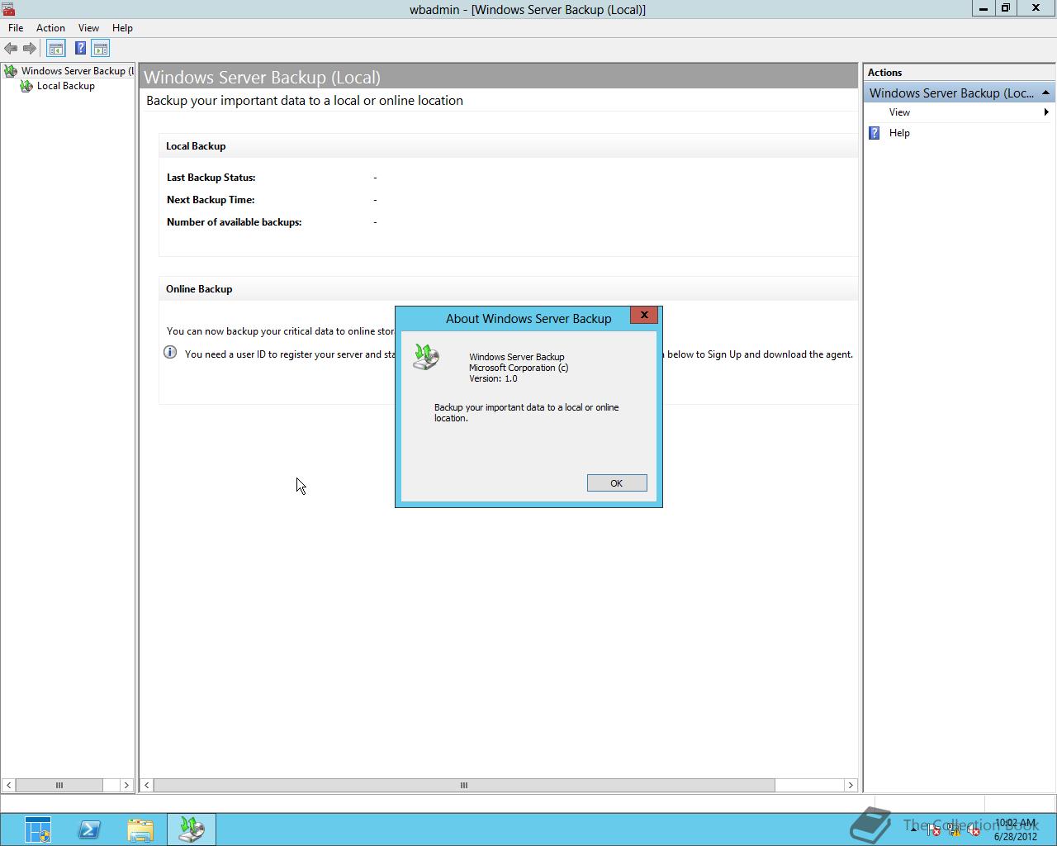This screenshot has width=1057, height=846.
Task: Expand the View submenu arrow in Actions
Action: coord(1046,112)
